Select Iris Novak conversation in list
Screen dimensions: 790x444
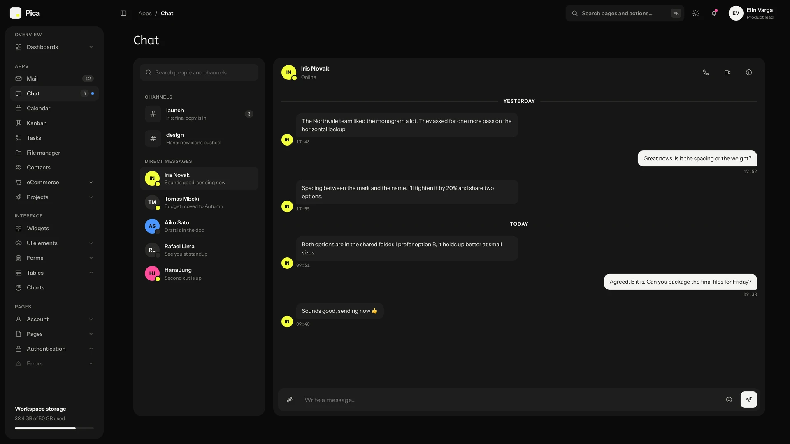click(x=199, y=178)
